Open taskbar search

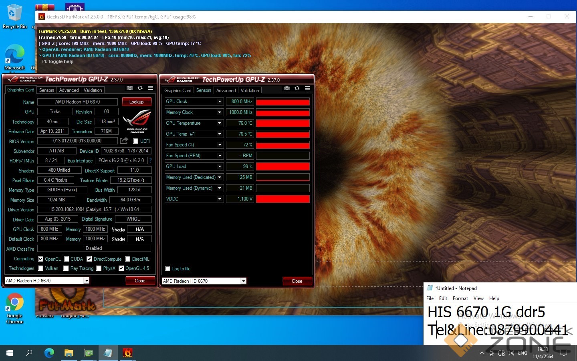point(29,353)
